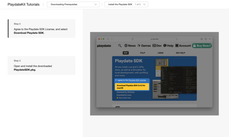
Task: Click the browser address bar showing play.date
Action: 154,39
